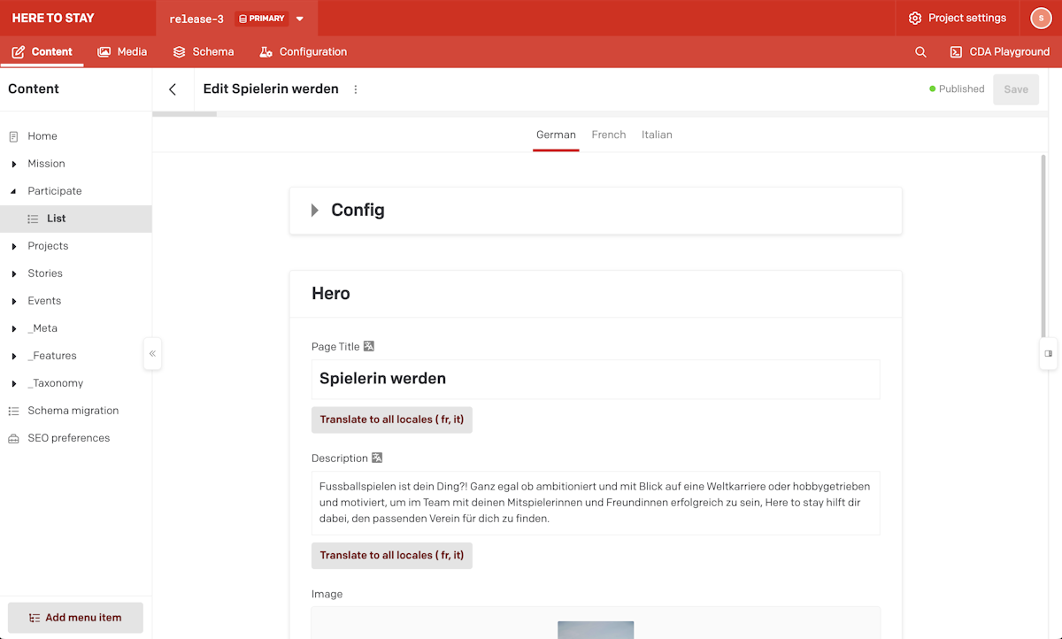Open the Content section pencil icon
This screenshot has width=1062, height=639.
[x=18, y=52]
